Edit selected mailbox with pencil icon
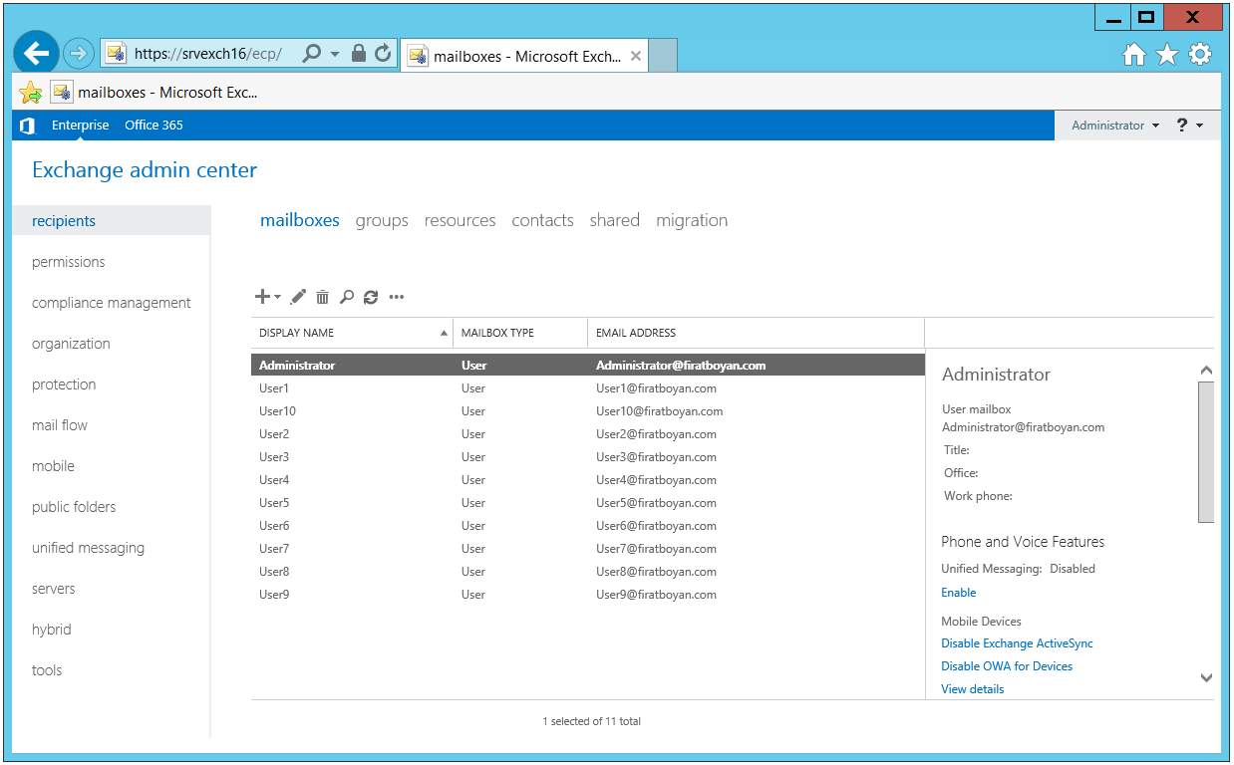Image resolution: width=1234 pixels, height=765 pixels. click(298, 296)
